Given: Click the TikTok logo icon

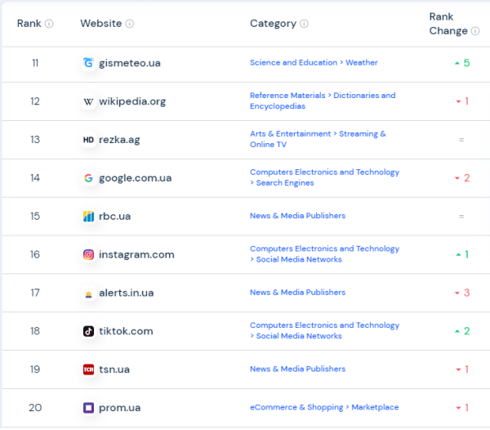Looking at the screenshot, I should pos(88,331).
